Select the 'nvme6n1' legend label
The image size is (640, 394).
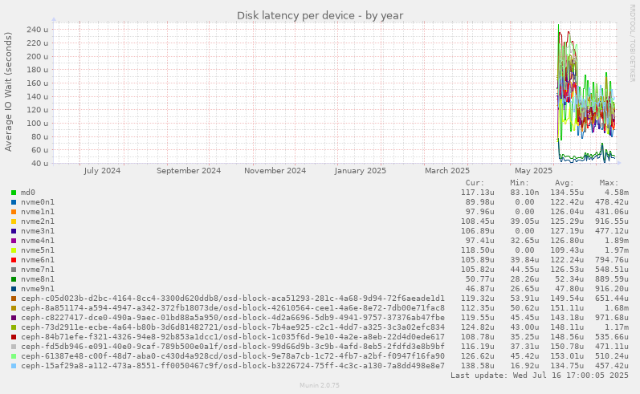tap(38, 260)
